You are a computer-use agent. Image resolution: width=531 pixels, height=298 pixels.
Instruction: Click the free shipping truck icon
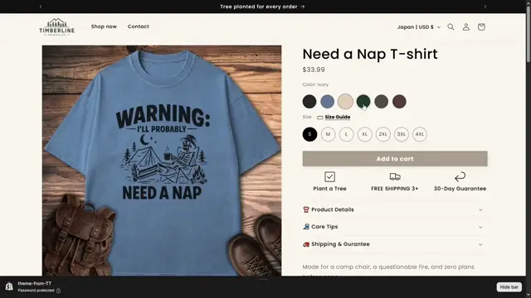(395, 176)
